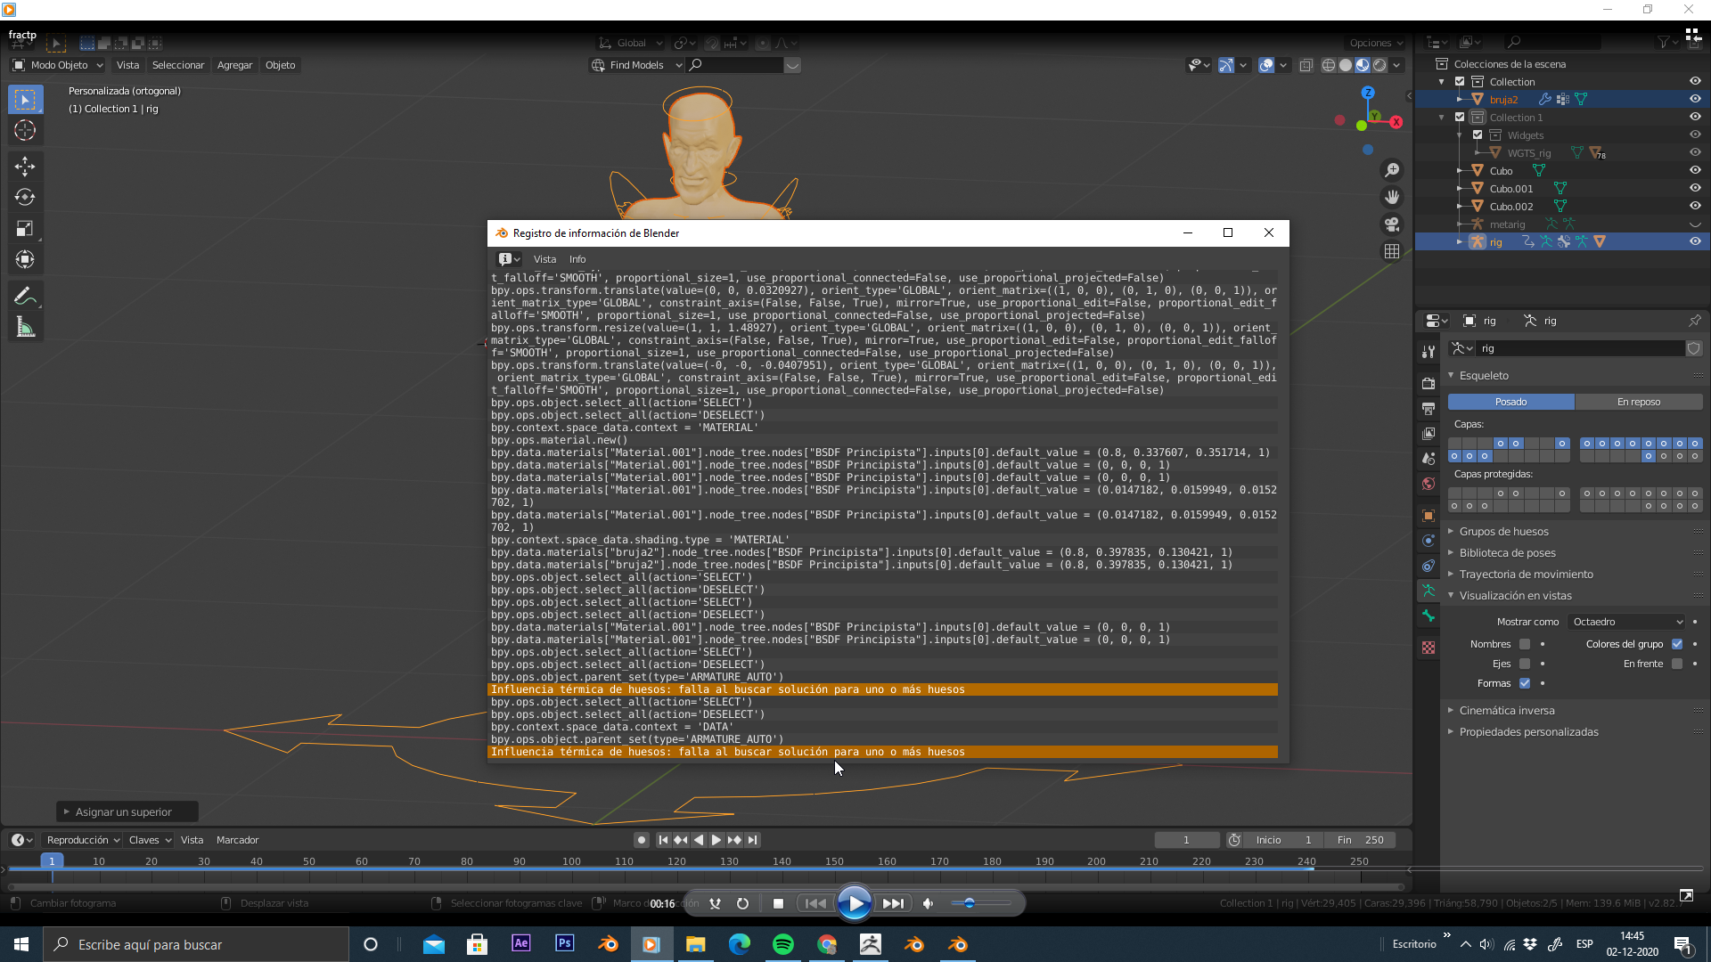The height and width of the screenshot is (962, 1711).
Task: Open the Mostrar como Octaedro dropdown
Action: [x=1627, y=622]
